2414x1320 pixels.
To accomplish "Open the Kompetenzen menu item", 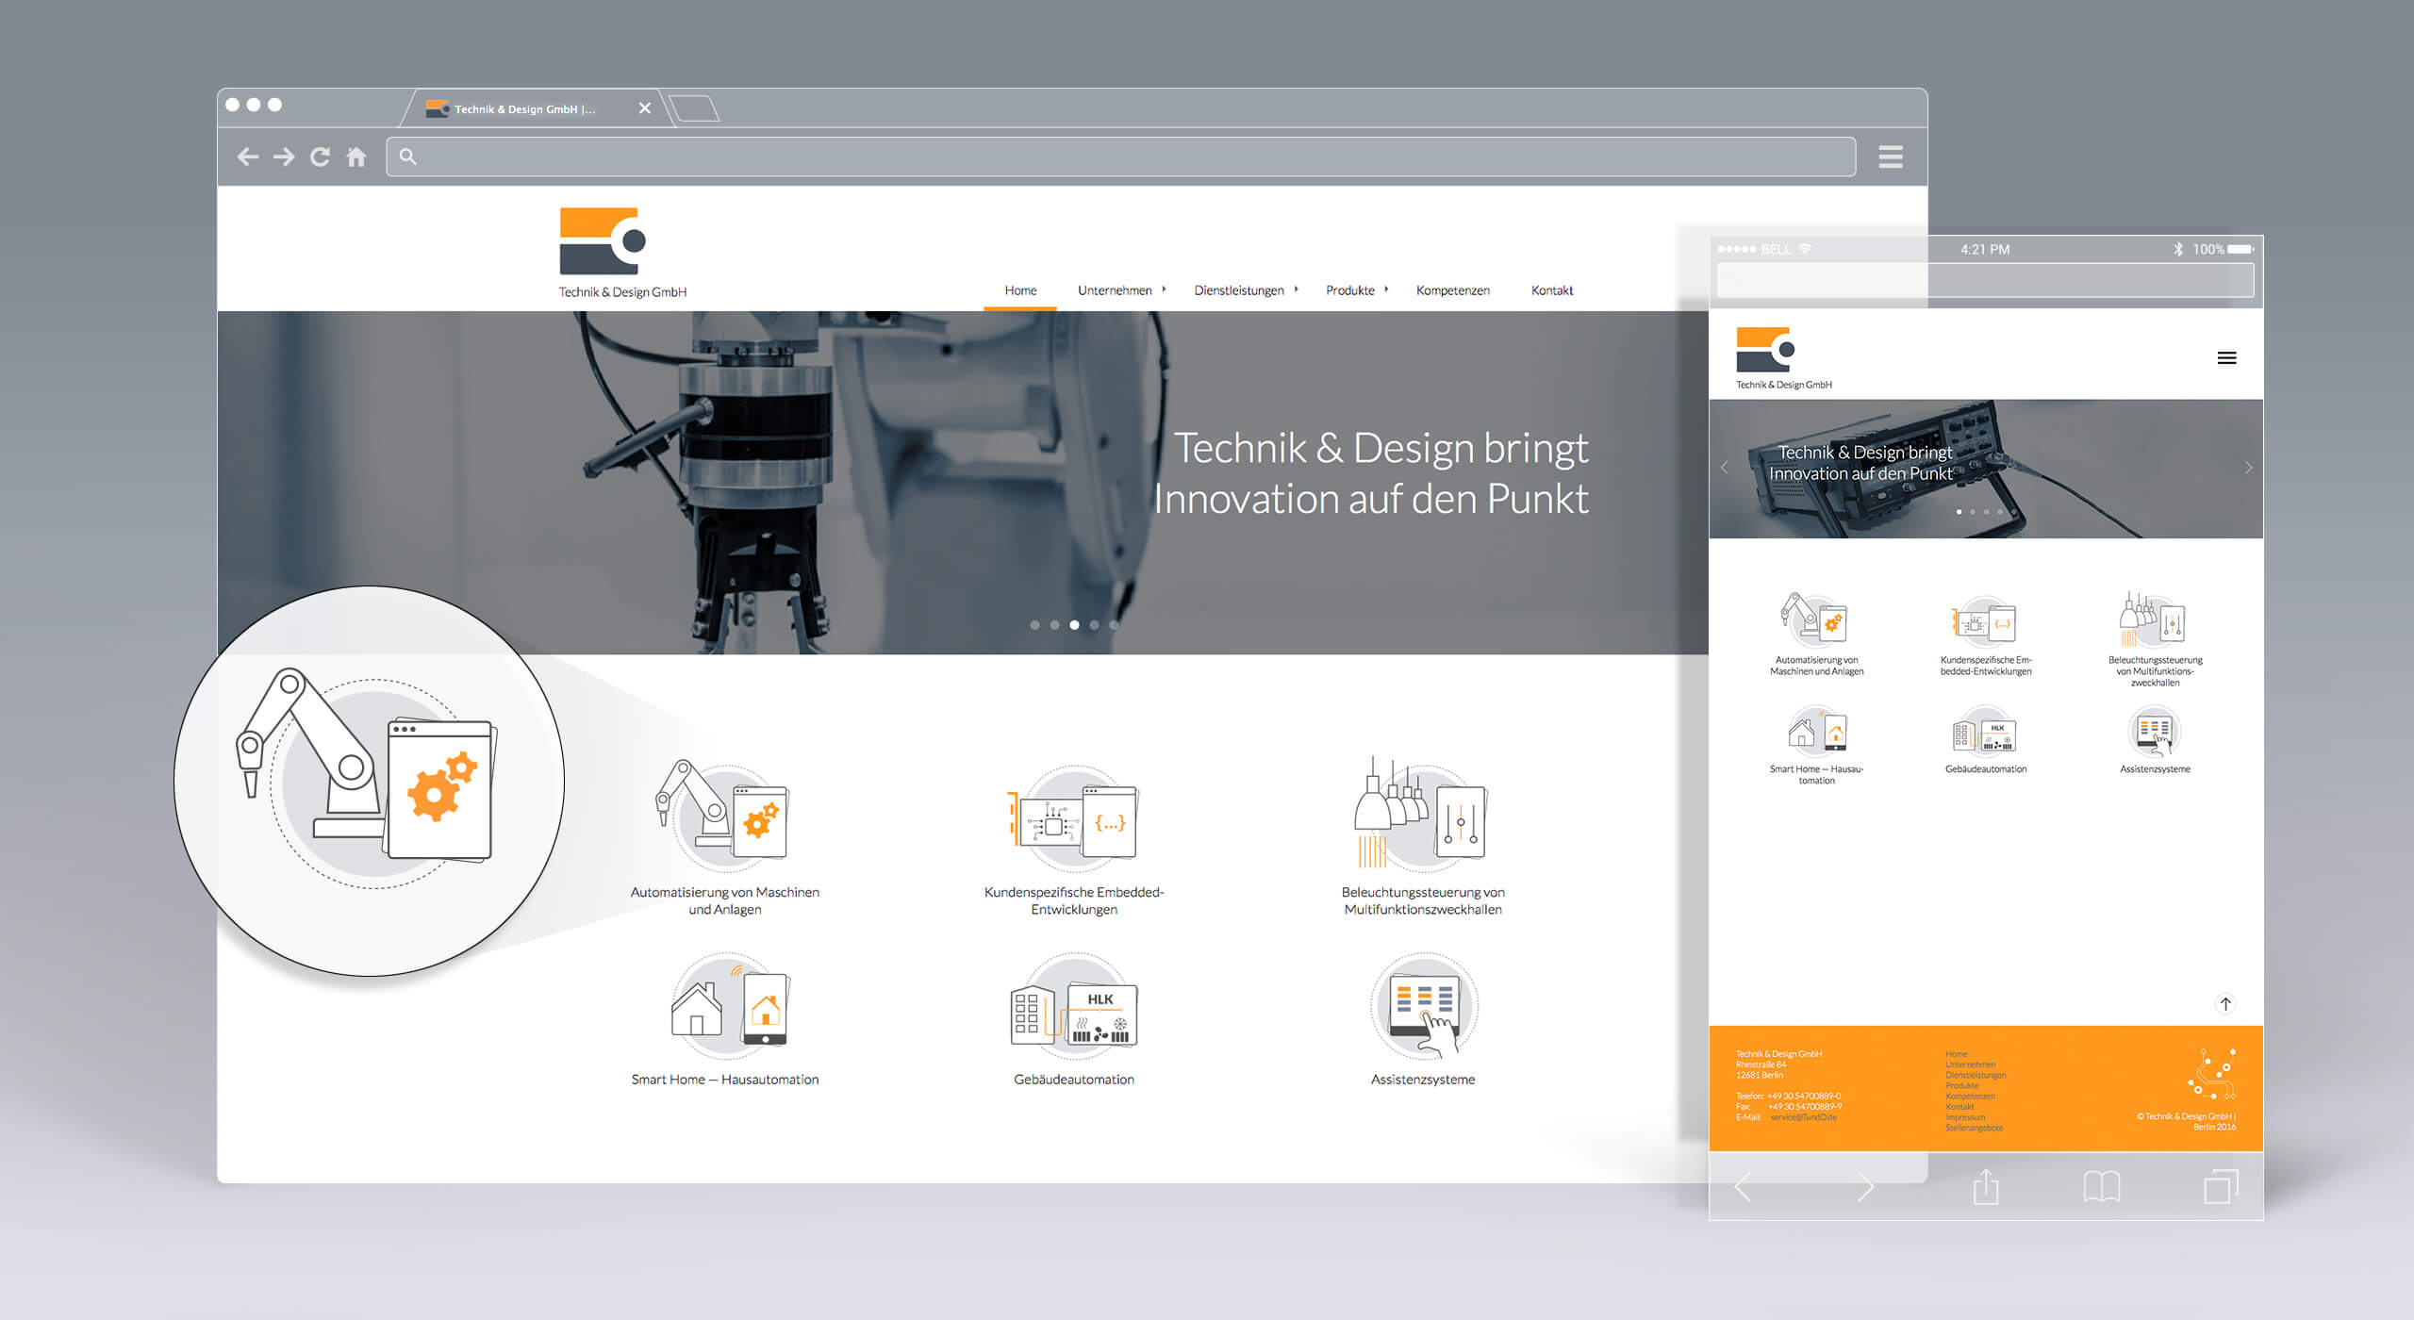I will [x=1452, y=290].
